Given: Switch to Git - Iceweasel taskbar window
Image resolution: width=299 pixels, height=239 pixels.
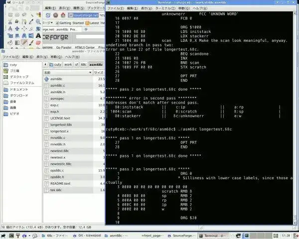Looking at the screenshot, I should (87, 236).
